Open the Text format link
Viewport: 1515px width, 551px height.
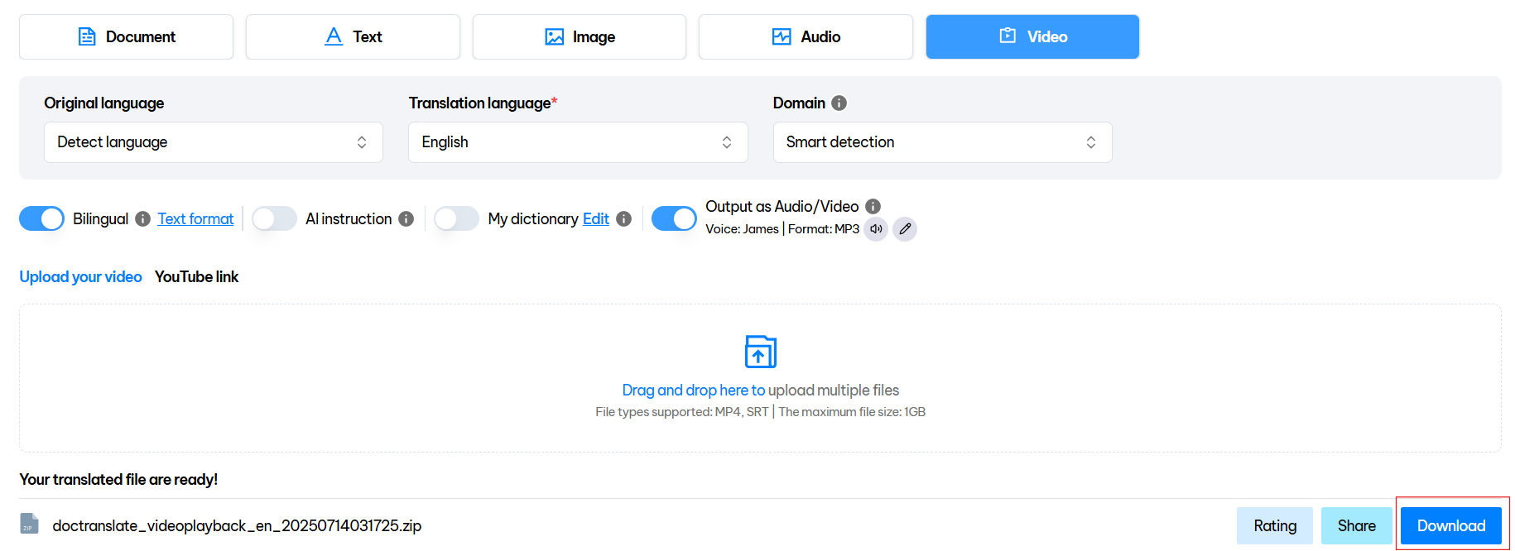[x=195, y=219]
